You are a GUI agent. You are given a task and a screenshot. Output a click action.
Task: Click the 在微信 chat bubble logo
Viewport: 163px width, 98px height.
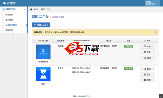point(5,3)
